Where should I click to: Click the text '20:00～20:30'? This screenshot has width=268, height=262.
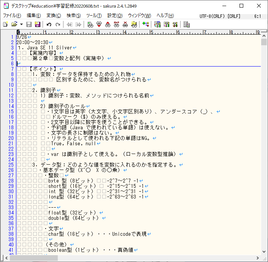tap(32, 42)
